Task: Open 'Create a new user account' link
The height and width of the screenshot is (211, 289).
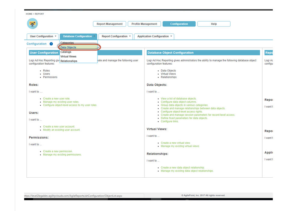Action: [x=59, y=127]
